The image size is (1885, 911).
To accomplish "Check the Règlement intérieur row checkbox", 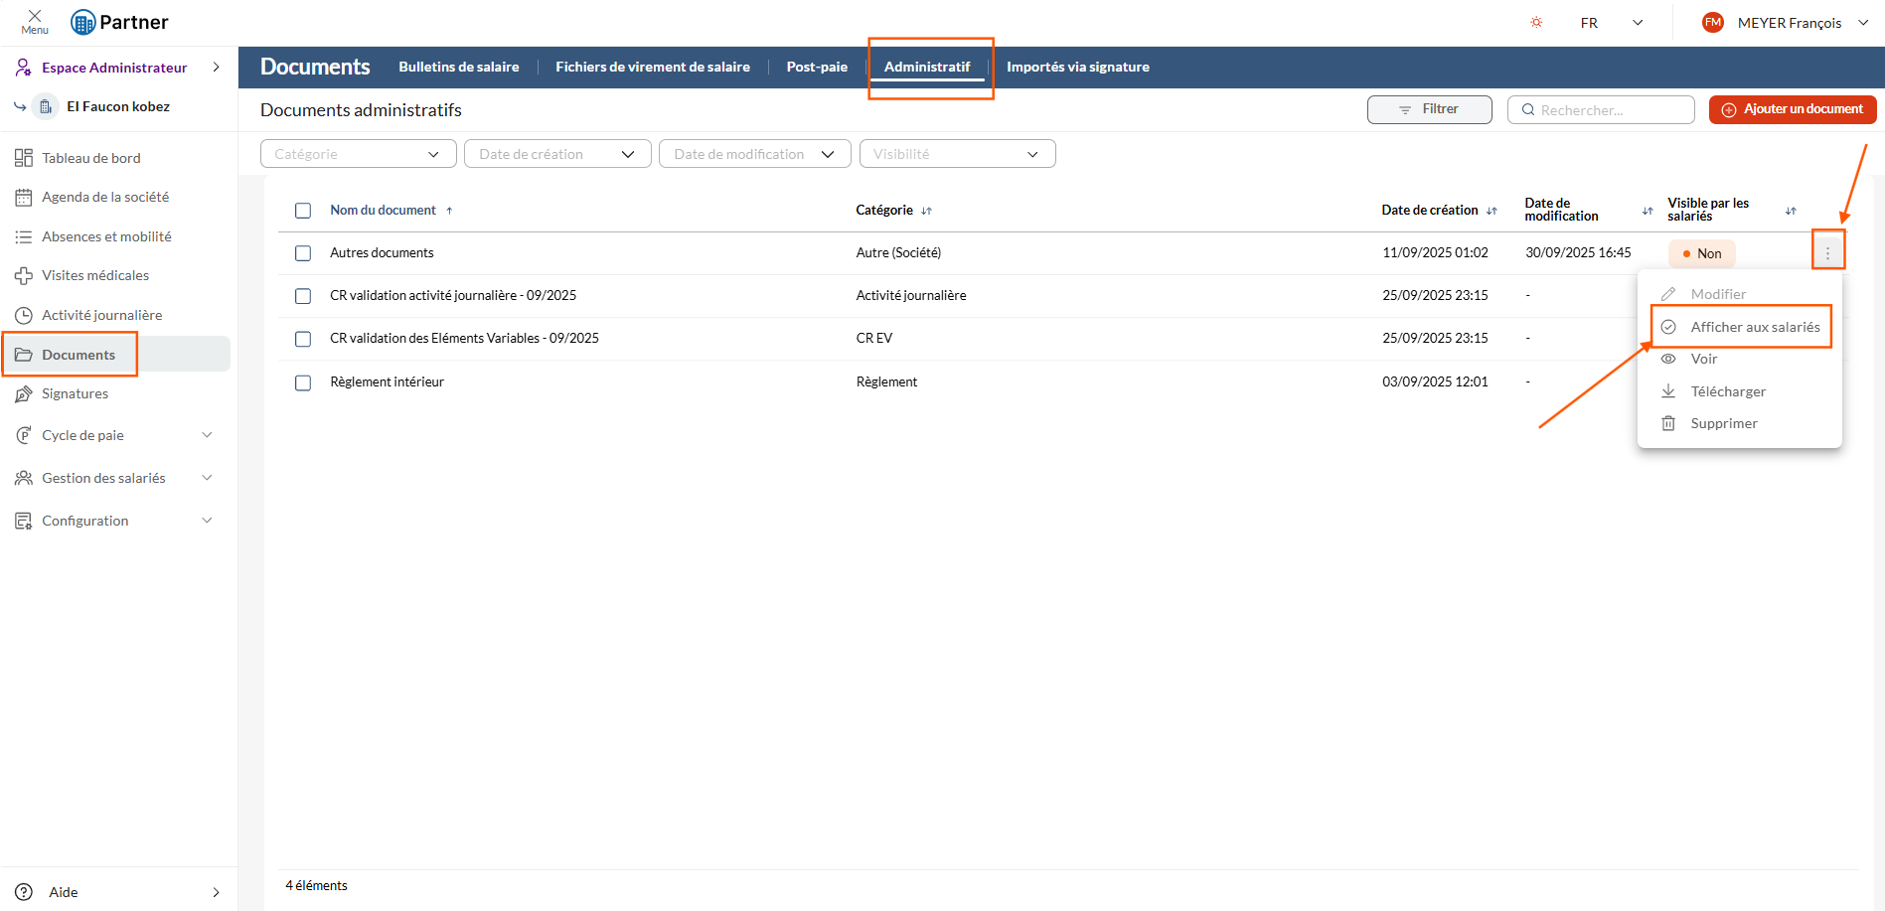I will coord(303,382).
